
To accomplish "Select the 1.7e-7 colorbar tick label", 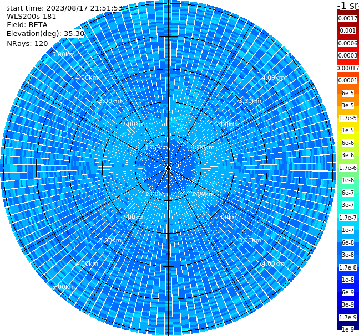I will pos(348,218).
